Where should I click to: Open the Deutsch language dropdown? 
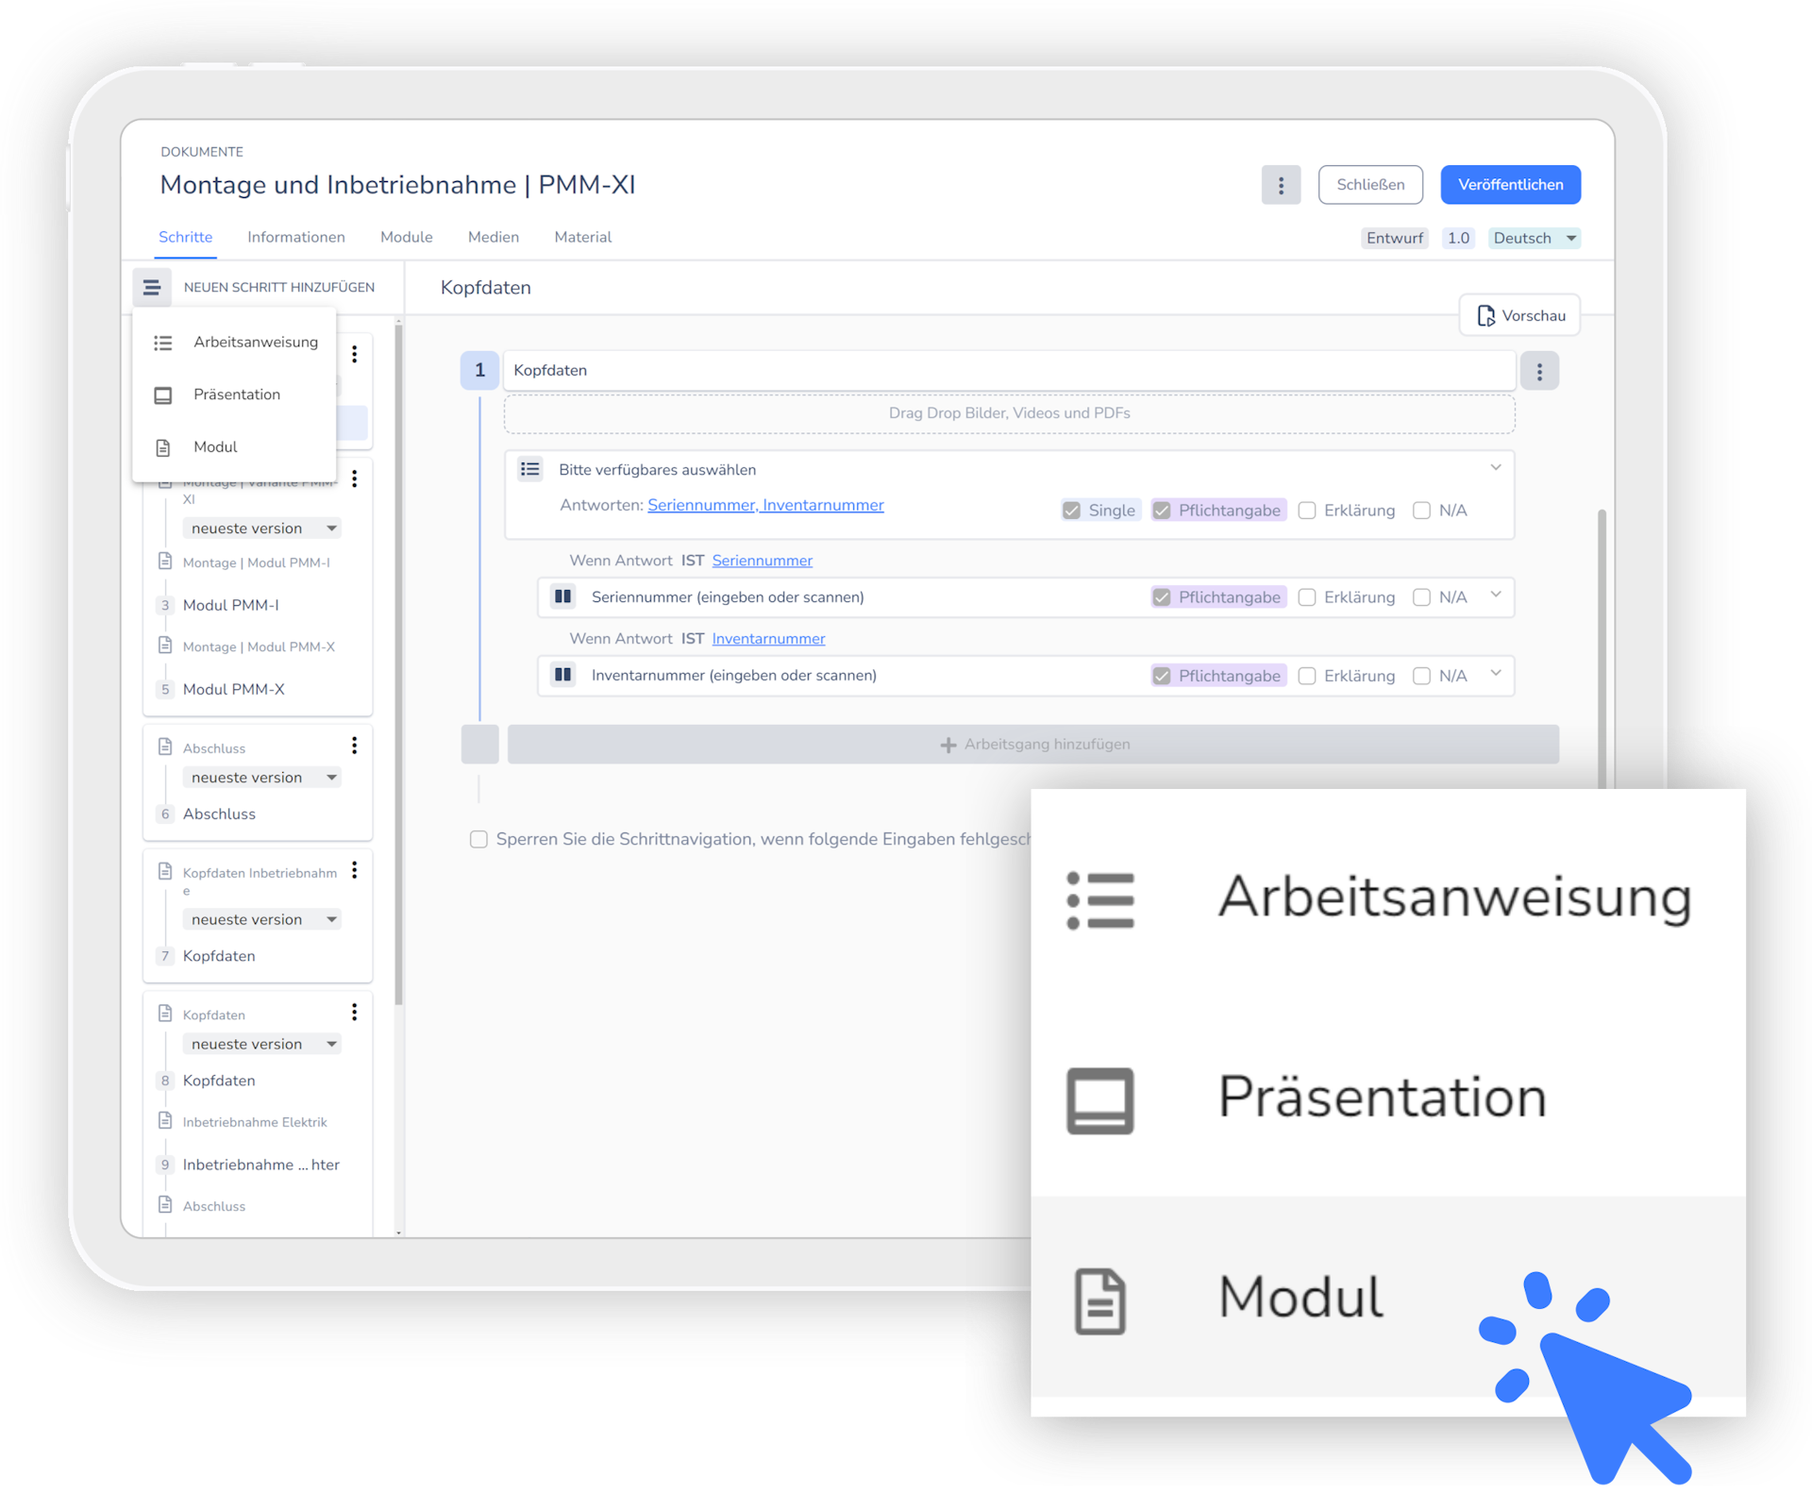[x=1533, y=238]
